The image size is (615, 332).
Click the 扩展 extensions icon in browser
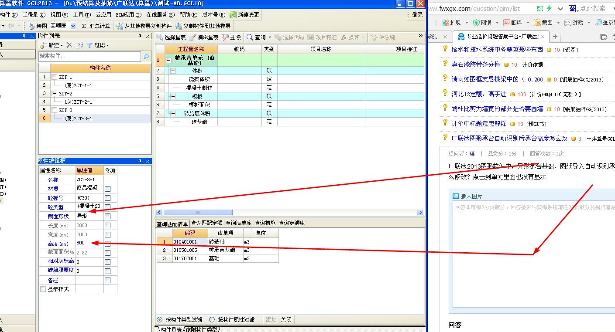446,22
